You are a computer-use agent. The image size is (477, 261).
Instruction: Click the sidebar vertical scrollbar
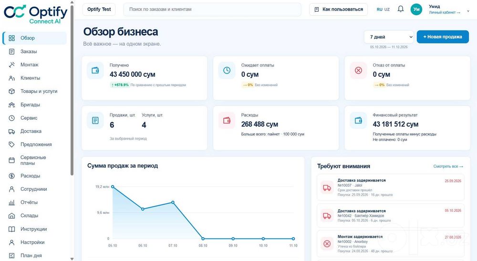[72, 91]
